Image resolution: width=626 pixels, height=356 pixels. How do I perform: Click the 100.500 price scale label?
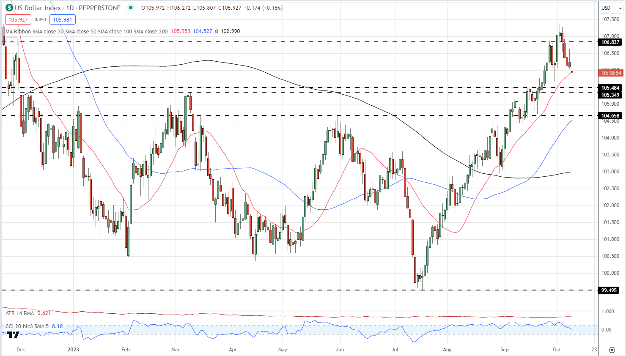pyautogui.click(x=610, y=256)
